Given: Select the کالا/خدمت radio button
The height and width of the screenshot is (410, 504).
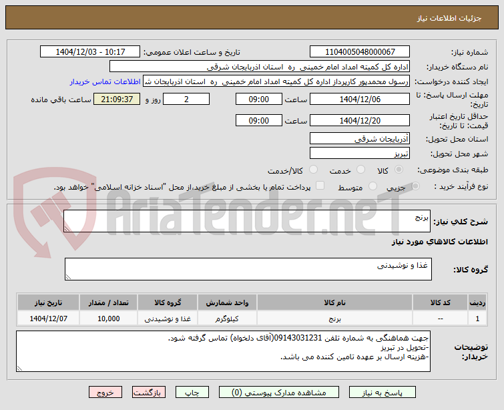Looking at the screenshot, I should click(x=313, y=170).
